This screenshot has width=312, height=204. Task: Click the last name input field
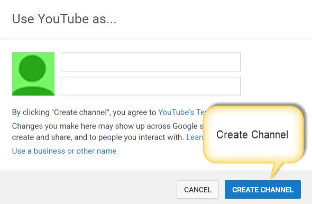(x=151, y=86)
